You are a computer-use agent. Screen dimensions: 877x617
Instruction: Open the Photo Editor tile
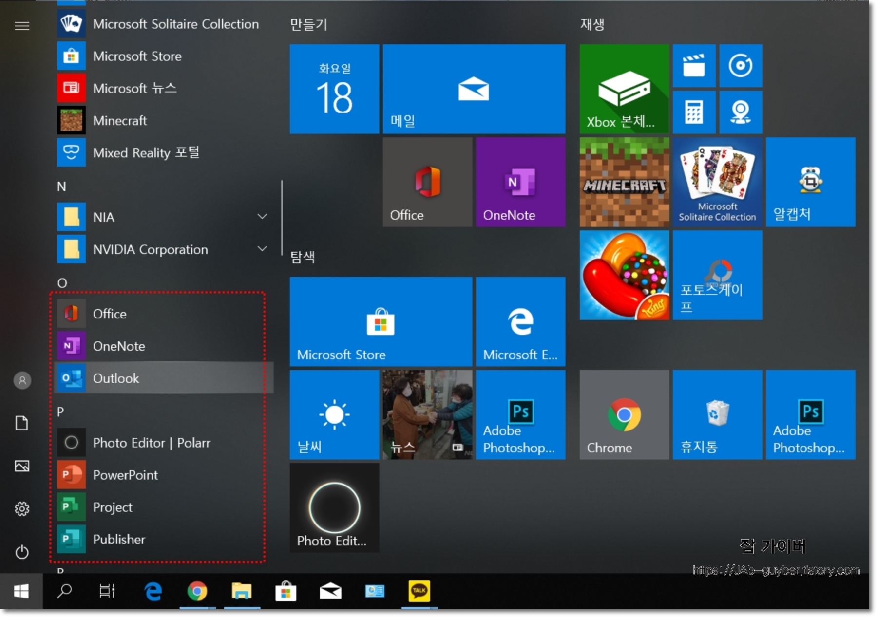pyautogui.click(x=334, y=507)
